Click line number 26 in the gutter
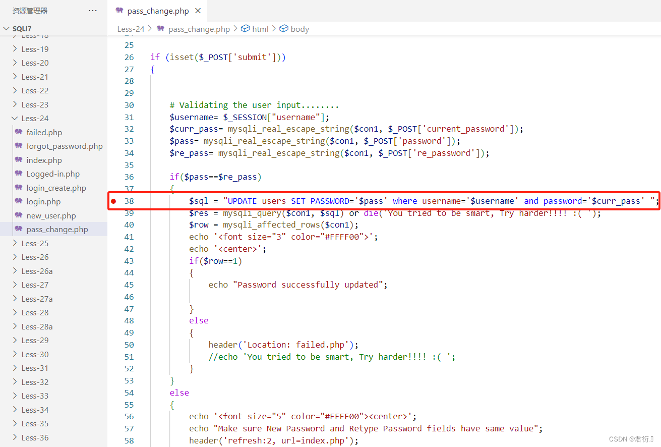This screenshot has height=447, width=661. pyautogui.click(x=129, y=57)
